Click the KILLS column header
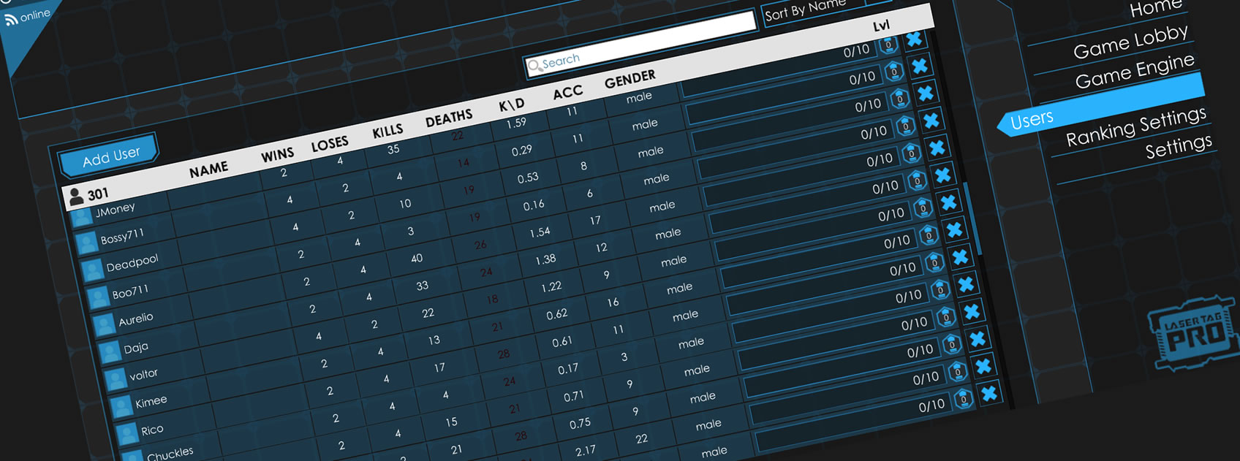The height and width of the screenshot is (461, 1240). point(387,132)
